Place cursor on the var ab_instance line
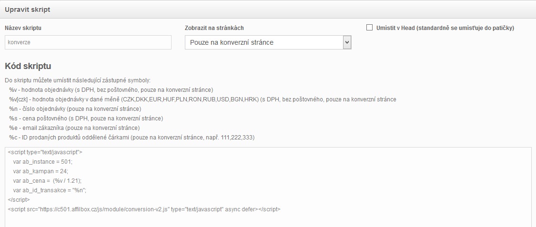Viewport: 536px width, 227px height. pyautogui.click(x=43, y=161)
